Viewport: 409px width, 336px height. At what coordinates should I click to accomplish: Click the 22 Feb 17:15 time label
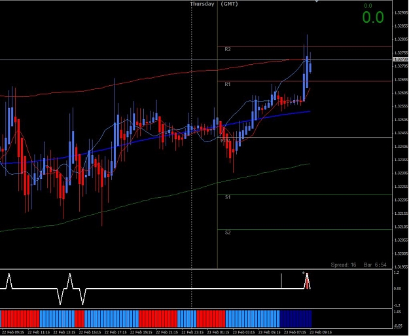pyautogui.click(x=116, y=332)
